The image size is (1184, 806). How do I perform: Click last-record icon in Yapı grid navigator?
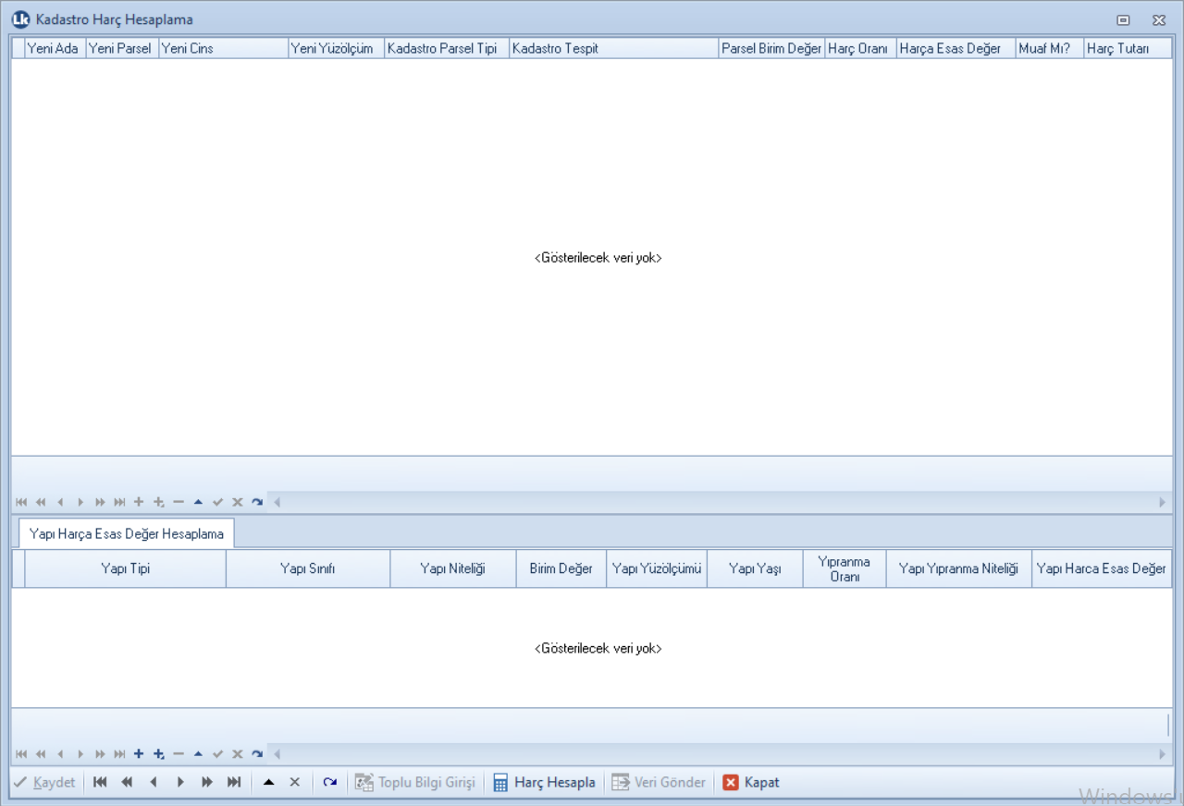click(119, 754)
